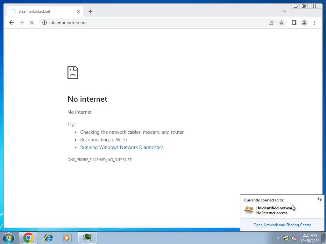The image size is (326, 244).
Task: Click the No internet heading
Action: click(x=88, y=99)
